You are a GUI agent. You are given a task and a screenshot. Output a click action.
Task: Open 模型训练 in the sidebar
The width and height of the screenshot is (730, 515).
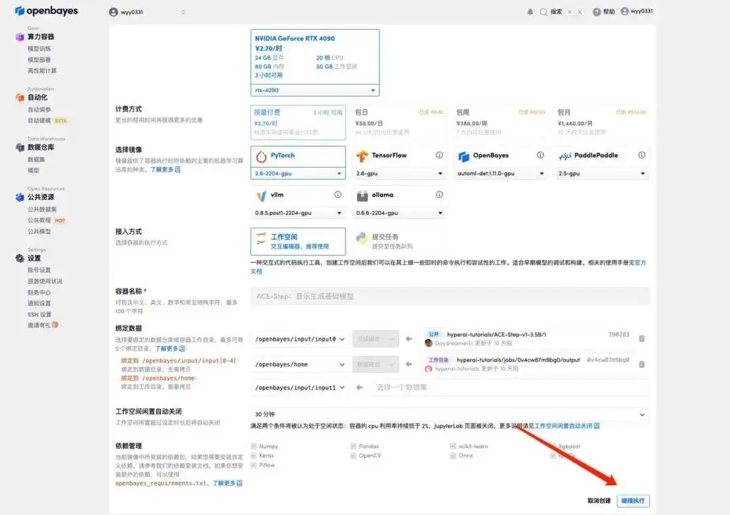coord(39,49)
